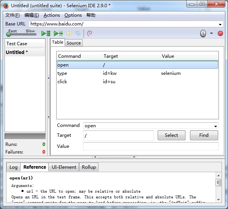Click the Pause/Resume button

tap(69, 33)
